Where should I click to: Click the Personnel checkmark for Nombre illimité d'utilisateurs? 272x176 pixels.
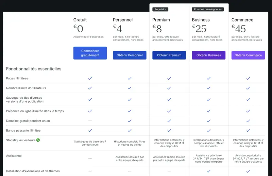point(130,88)
